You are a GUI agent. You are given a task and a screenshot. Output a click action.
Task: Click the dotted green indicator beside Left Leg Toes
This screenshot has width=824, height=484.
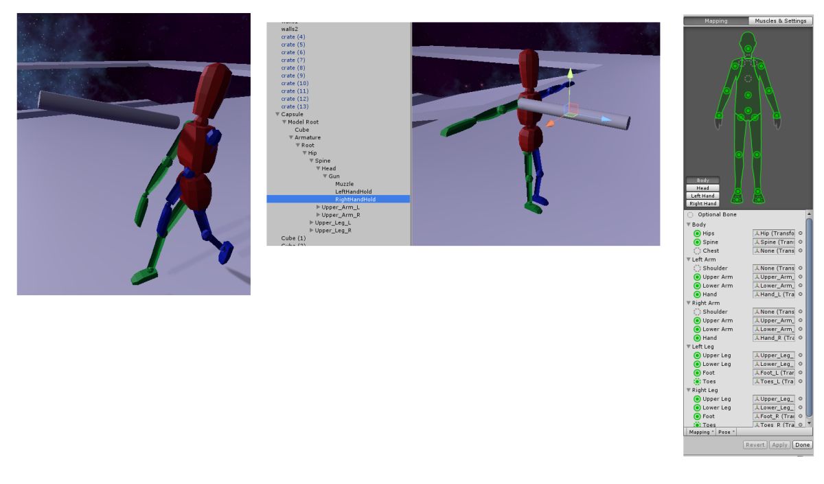[697, 382]
